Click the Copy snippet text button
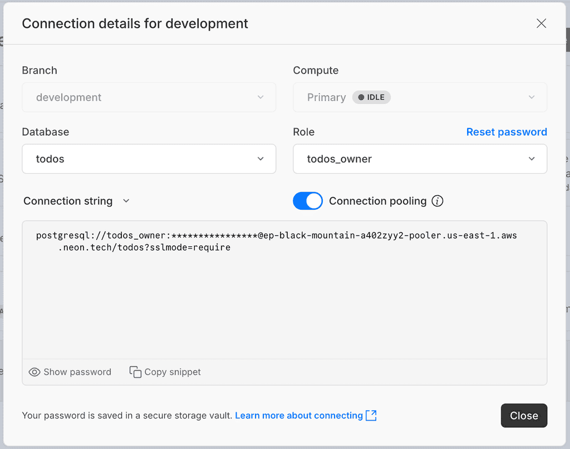Viewport: 570px width, 449px height. [173, 372]
